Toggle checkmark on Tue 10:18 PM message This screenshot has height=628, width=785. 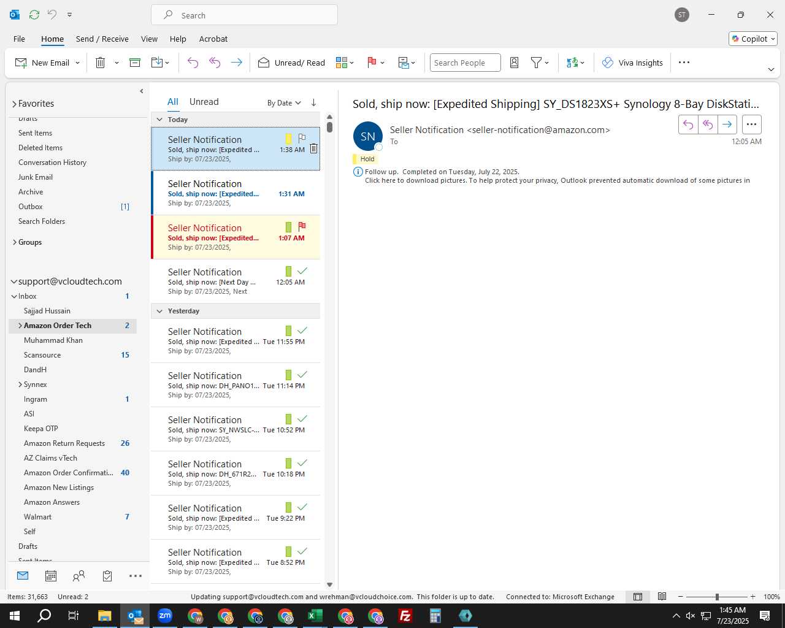(x=302, y=462)
